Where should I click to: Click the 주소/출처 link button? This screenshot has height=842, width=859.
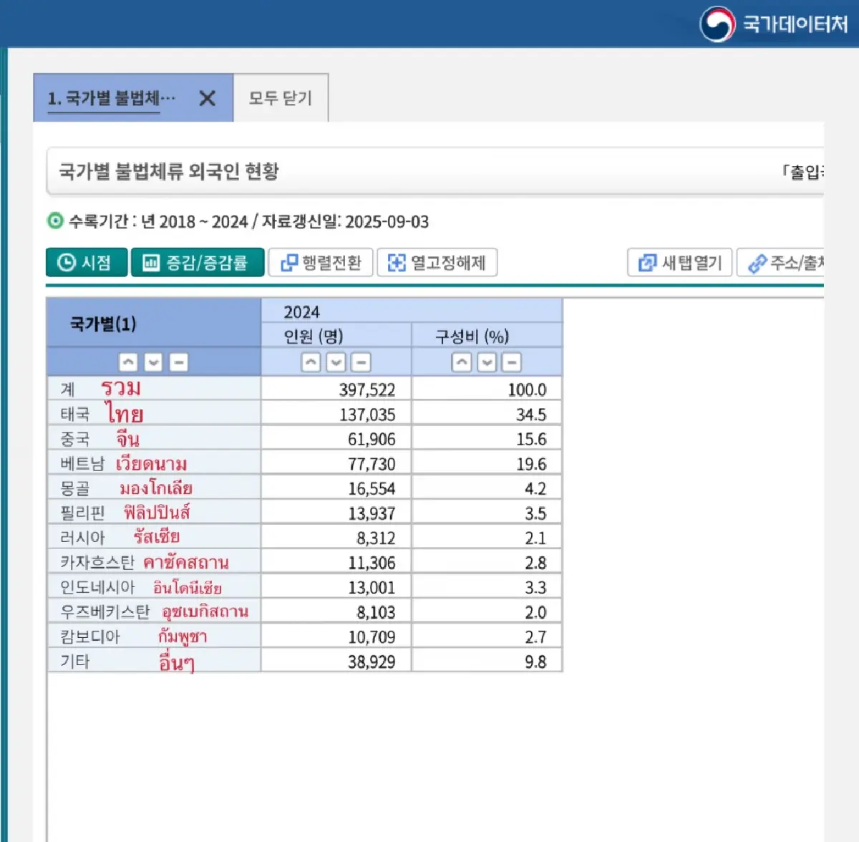[780, 262]
